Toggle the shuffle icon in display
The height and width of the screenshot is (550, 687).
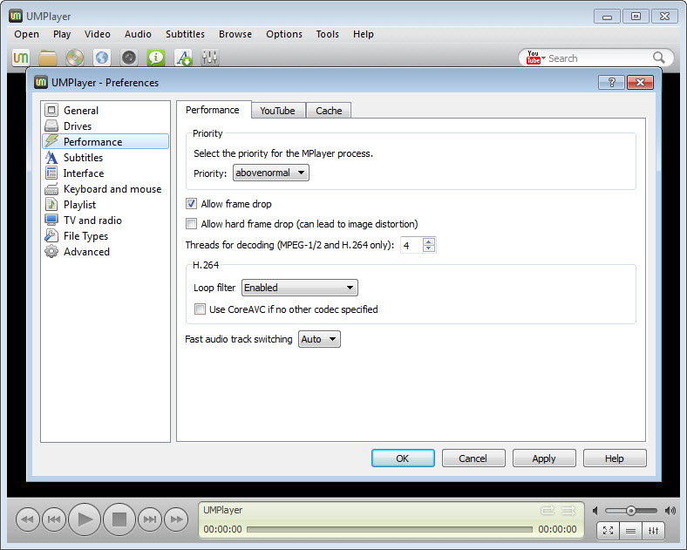pyautogui.click(x=568, y=510)
